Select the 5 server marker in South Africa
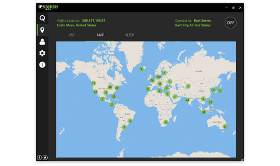This screenshot has width=280, height=166. (x=166, y=122)
